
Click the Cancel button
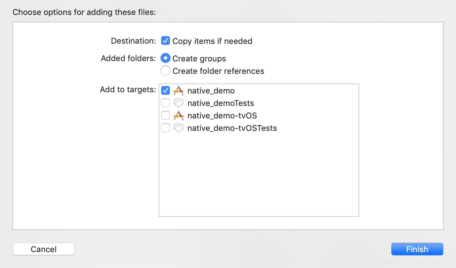coord(44,249)
